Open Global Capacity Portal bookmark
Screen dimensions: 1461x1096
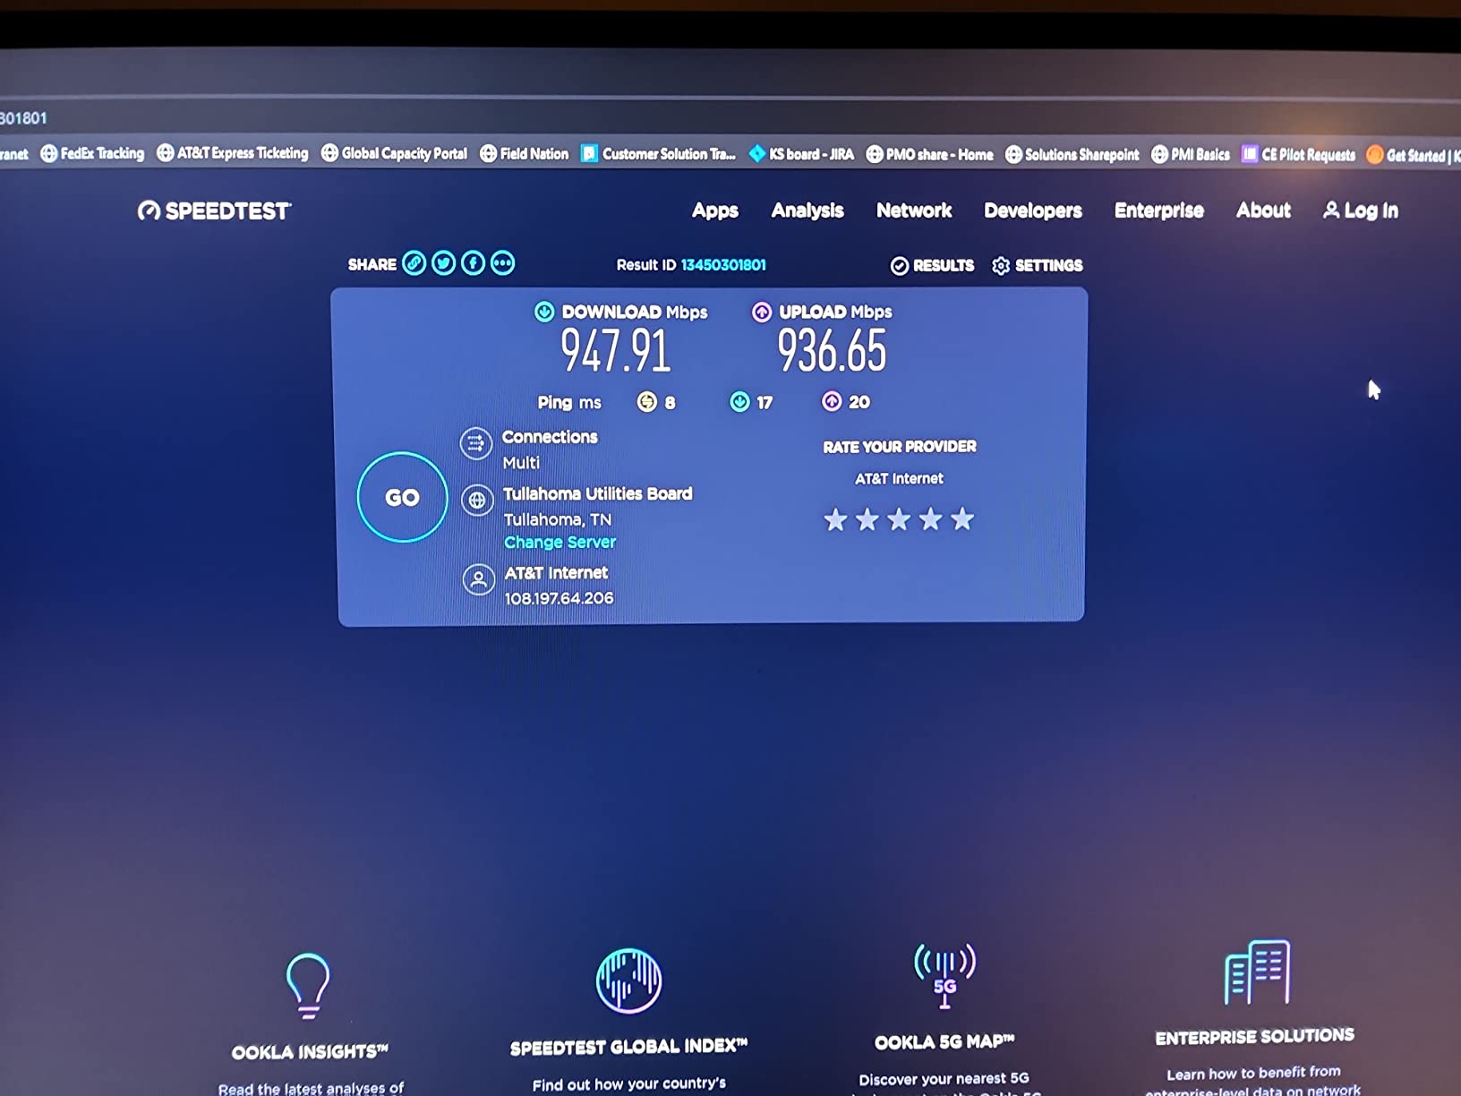(x=395, y=153)
